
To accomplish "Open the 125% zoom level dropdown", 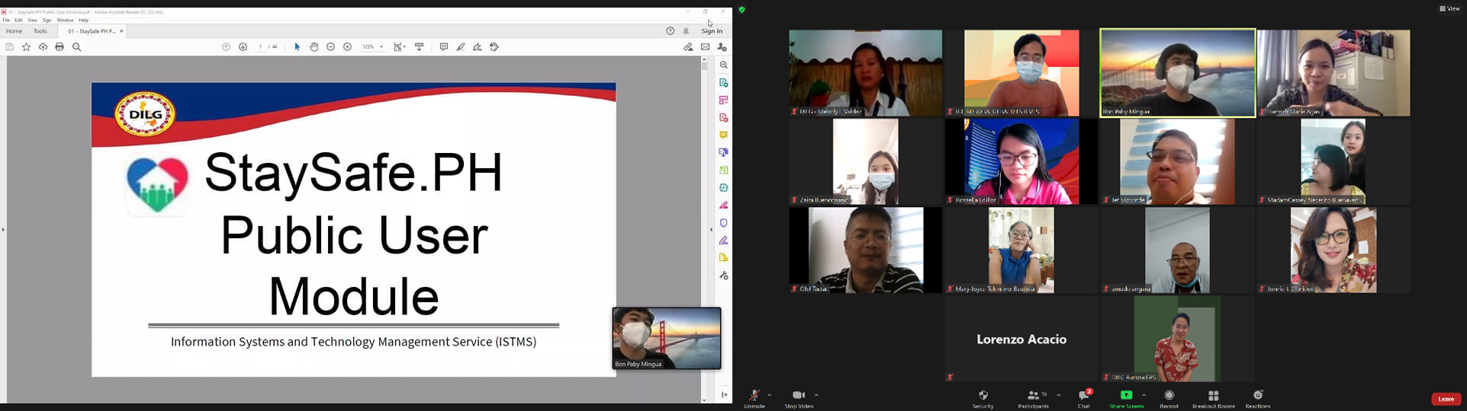I will click(x=372, y=47).
